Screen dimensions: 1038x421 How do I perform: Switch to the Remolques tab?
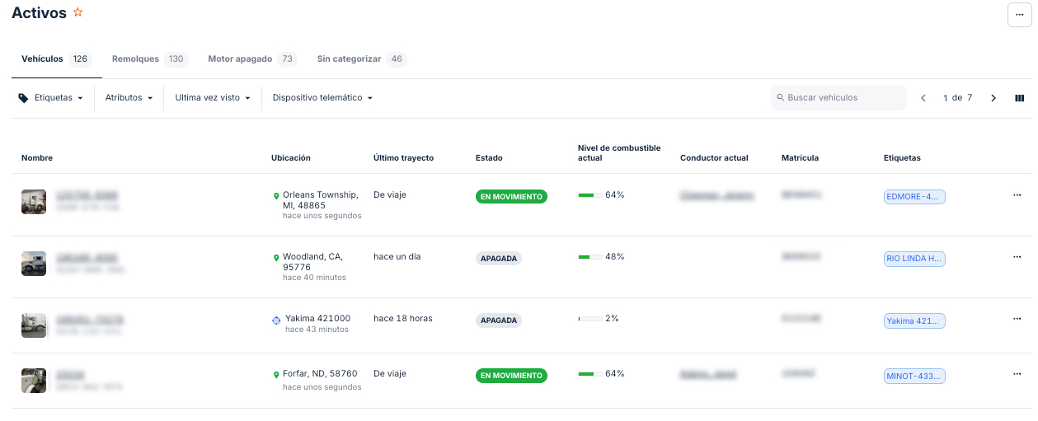pos(149,59)
